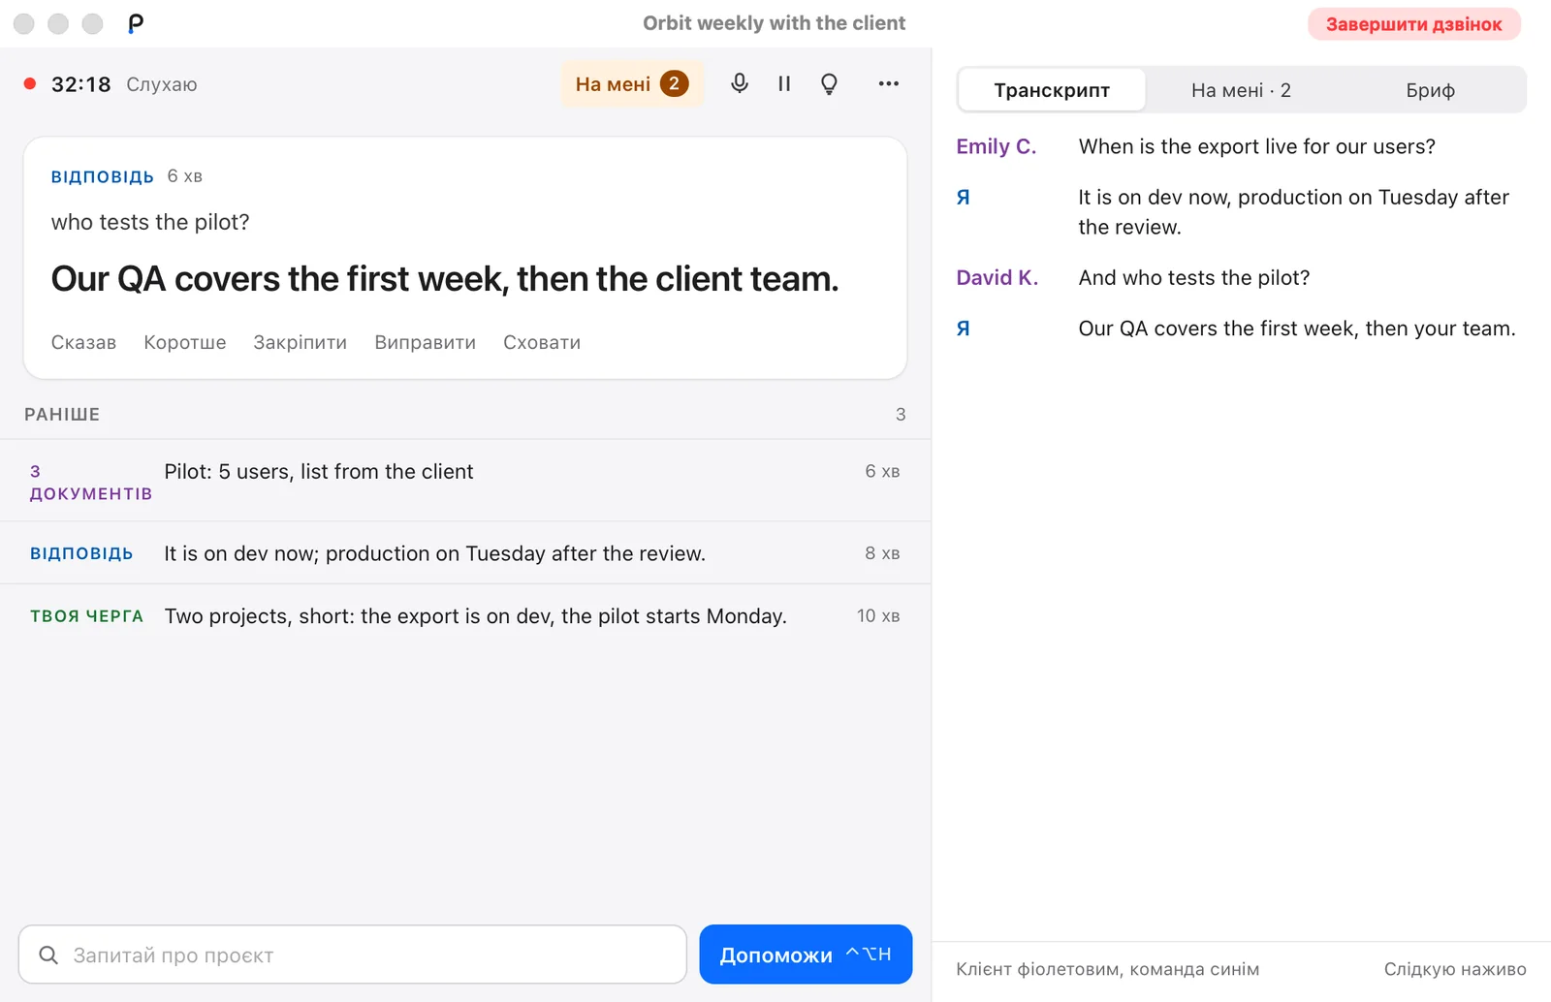The image size is (1551, 1002).
Task: Mute the microphone icon
Action: click(740, 84)
